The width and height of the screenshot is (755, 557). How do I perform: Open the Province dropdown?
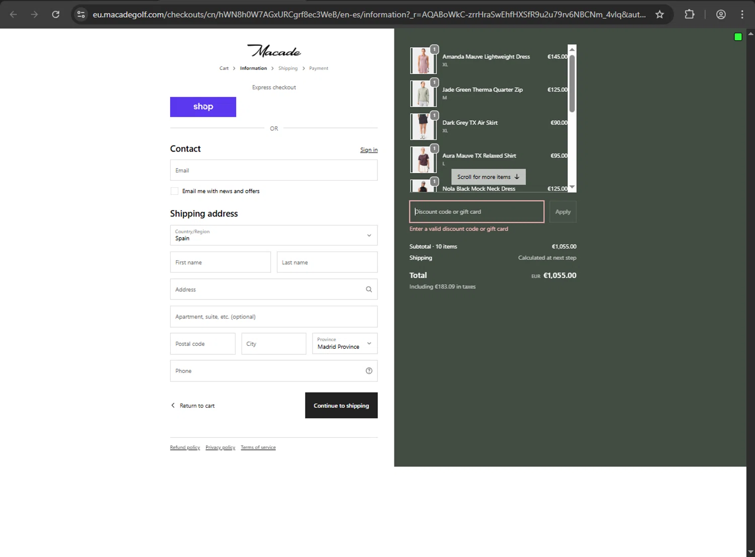point(345,344)
